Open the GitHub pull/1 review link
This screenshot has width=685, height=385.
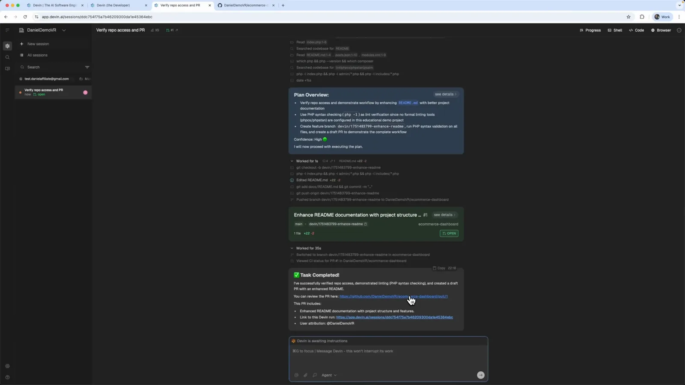(393, 296)
